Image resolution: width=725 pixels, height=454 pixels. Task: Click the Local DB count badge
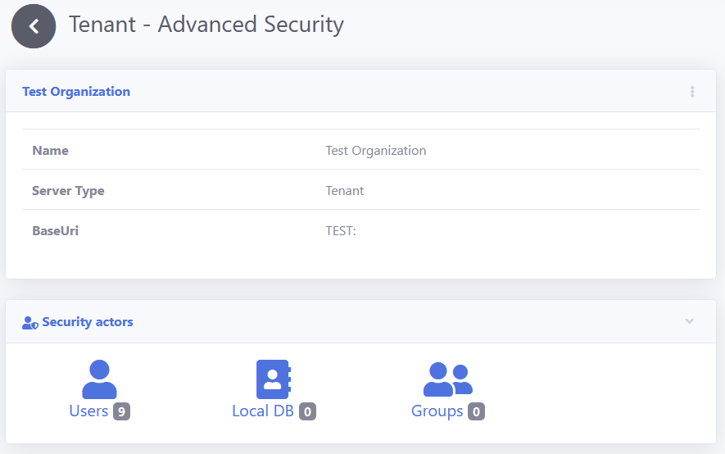coord(307,412)
